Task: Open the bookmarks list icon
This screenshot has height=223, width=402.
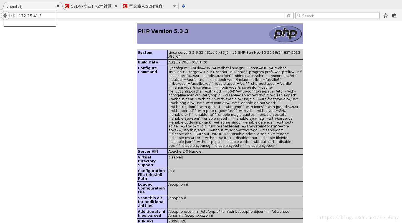Action: click(x=394, y=16)
